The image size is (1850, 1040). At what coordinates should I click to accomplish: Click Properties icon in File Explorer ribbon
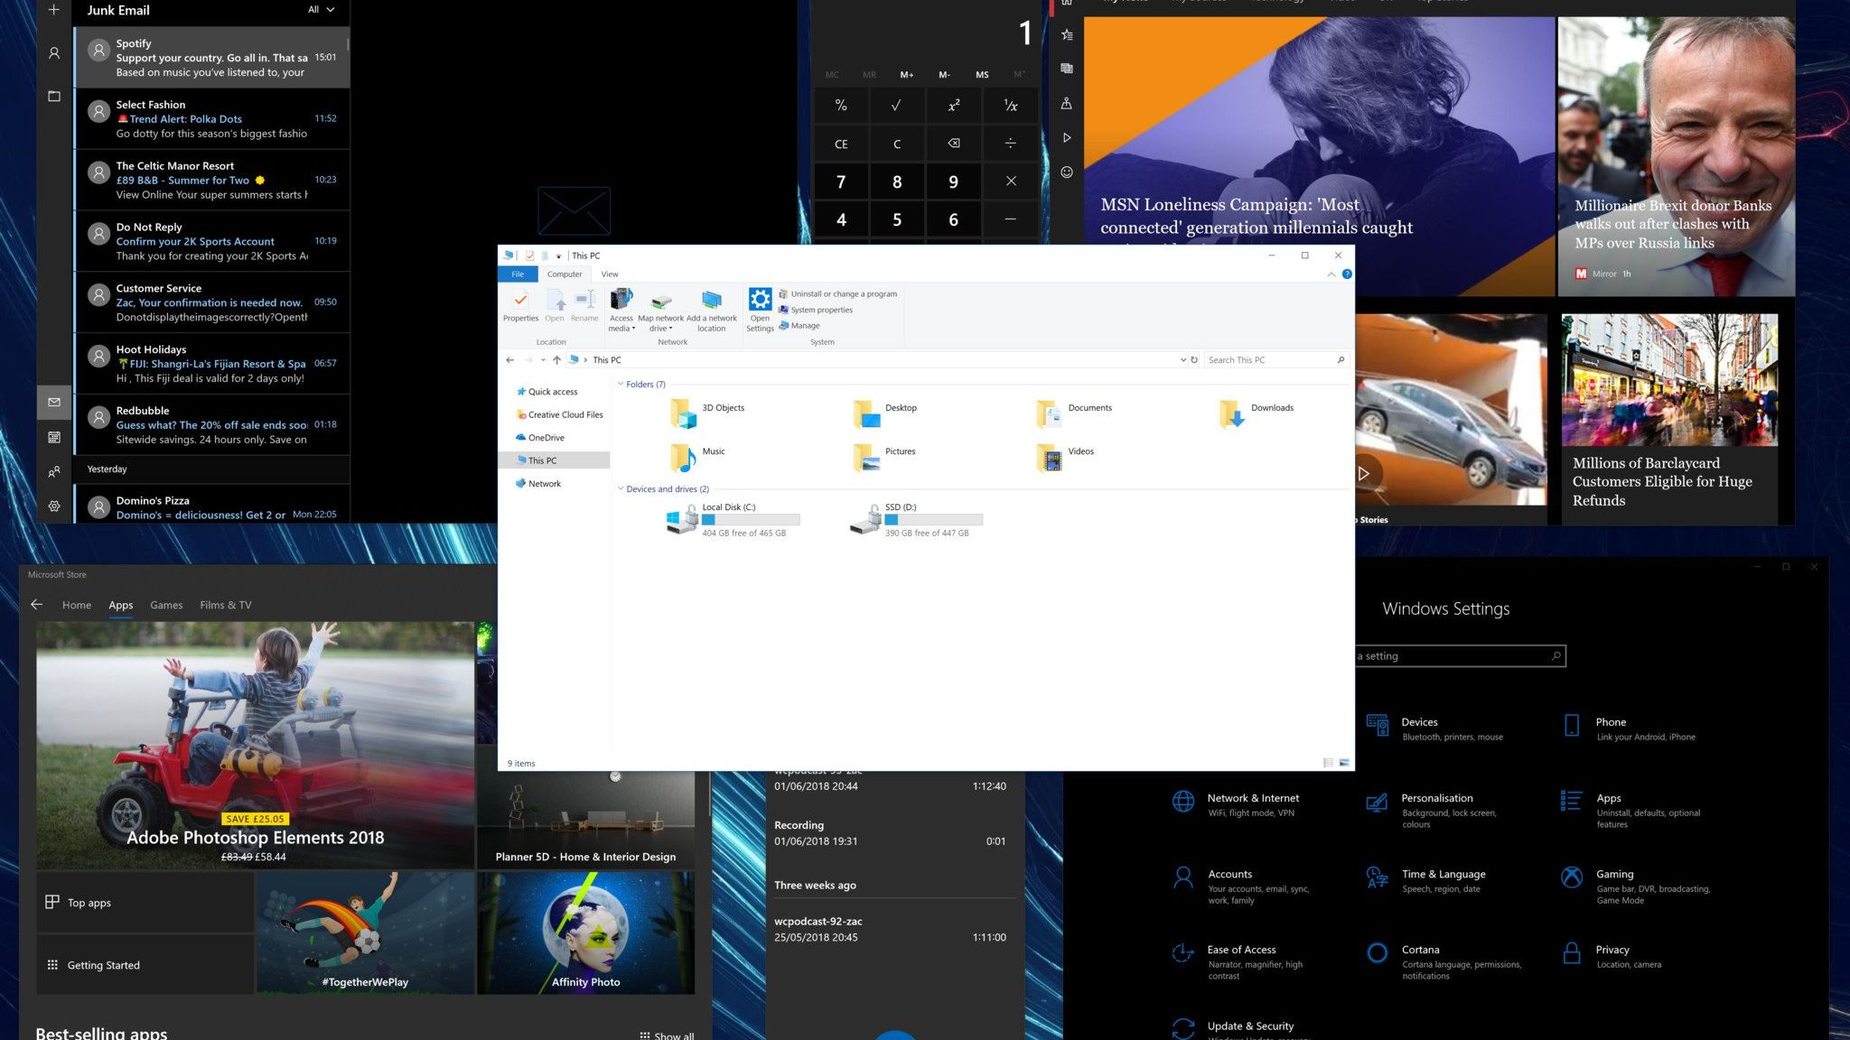click(520, 304)
